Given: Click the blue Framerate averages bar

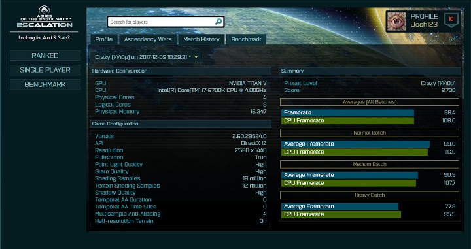Looking at the screenshot, I should pyautogui.click(x=347, y=113).
